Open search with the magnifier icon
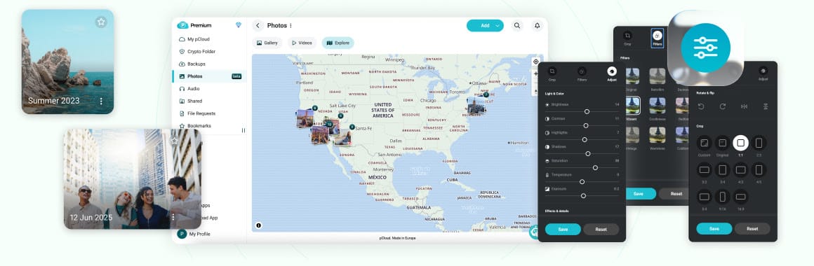This screenshot has height=266, width=814. pyautogui.click(x=517, y=25)
